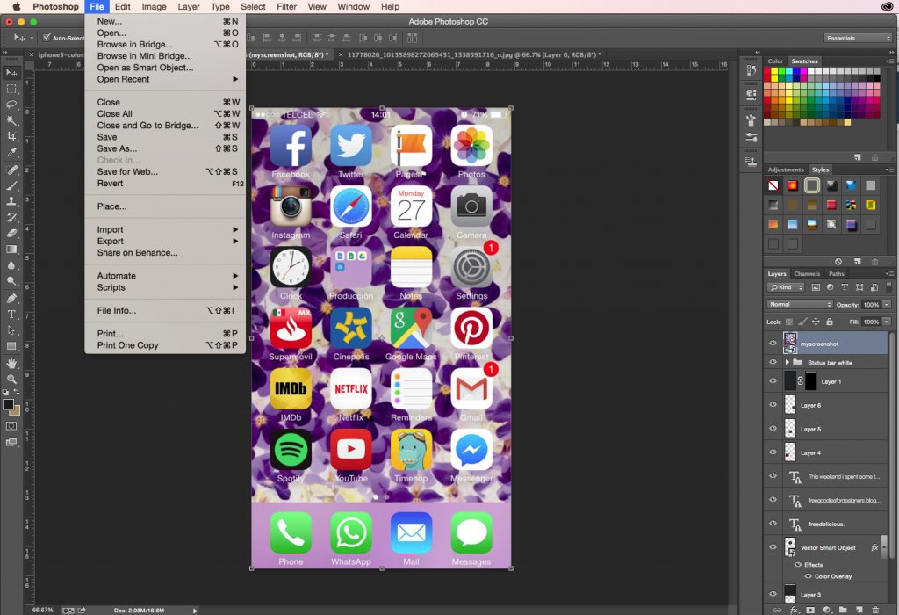Select the Eyedropper tool
The height and width of the screenshot is (615, 899).
11,153
